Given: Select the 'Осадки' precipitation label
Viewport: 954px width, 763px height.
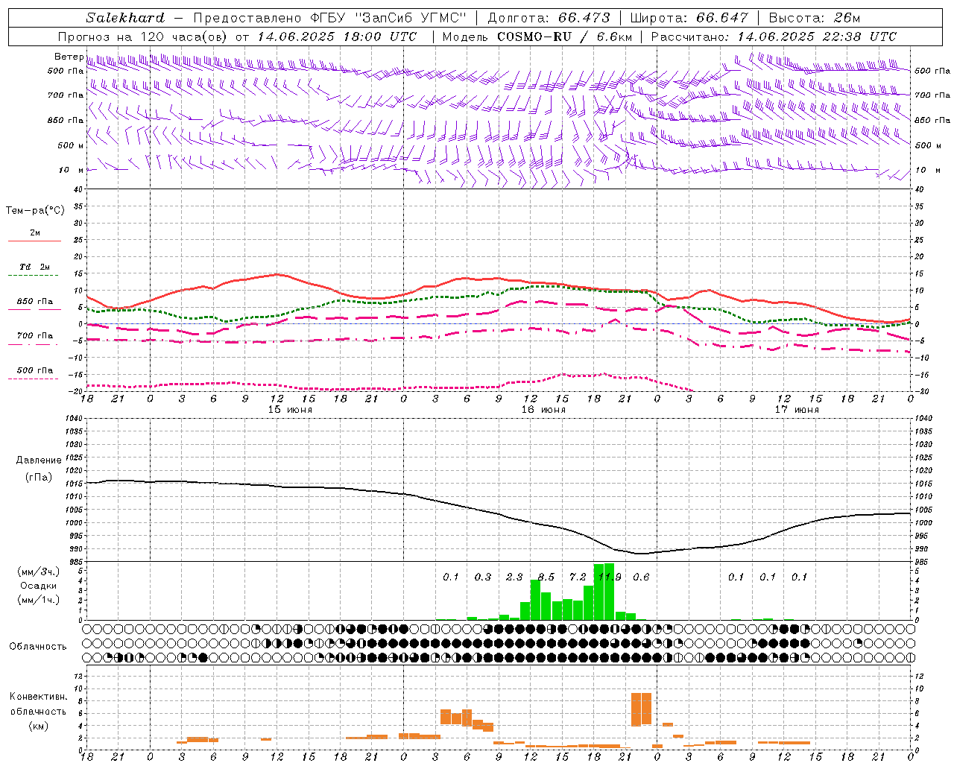Looking at the screenshot, I should click(x=39, y=586).
